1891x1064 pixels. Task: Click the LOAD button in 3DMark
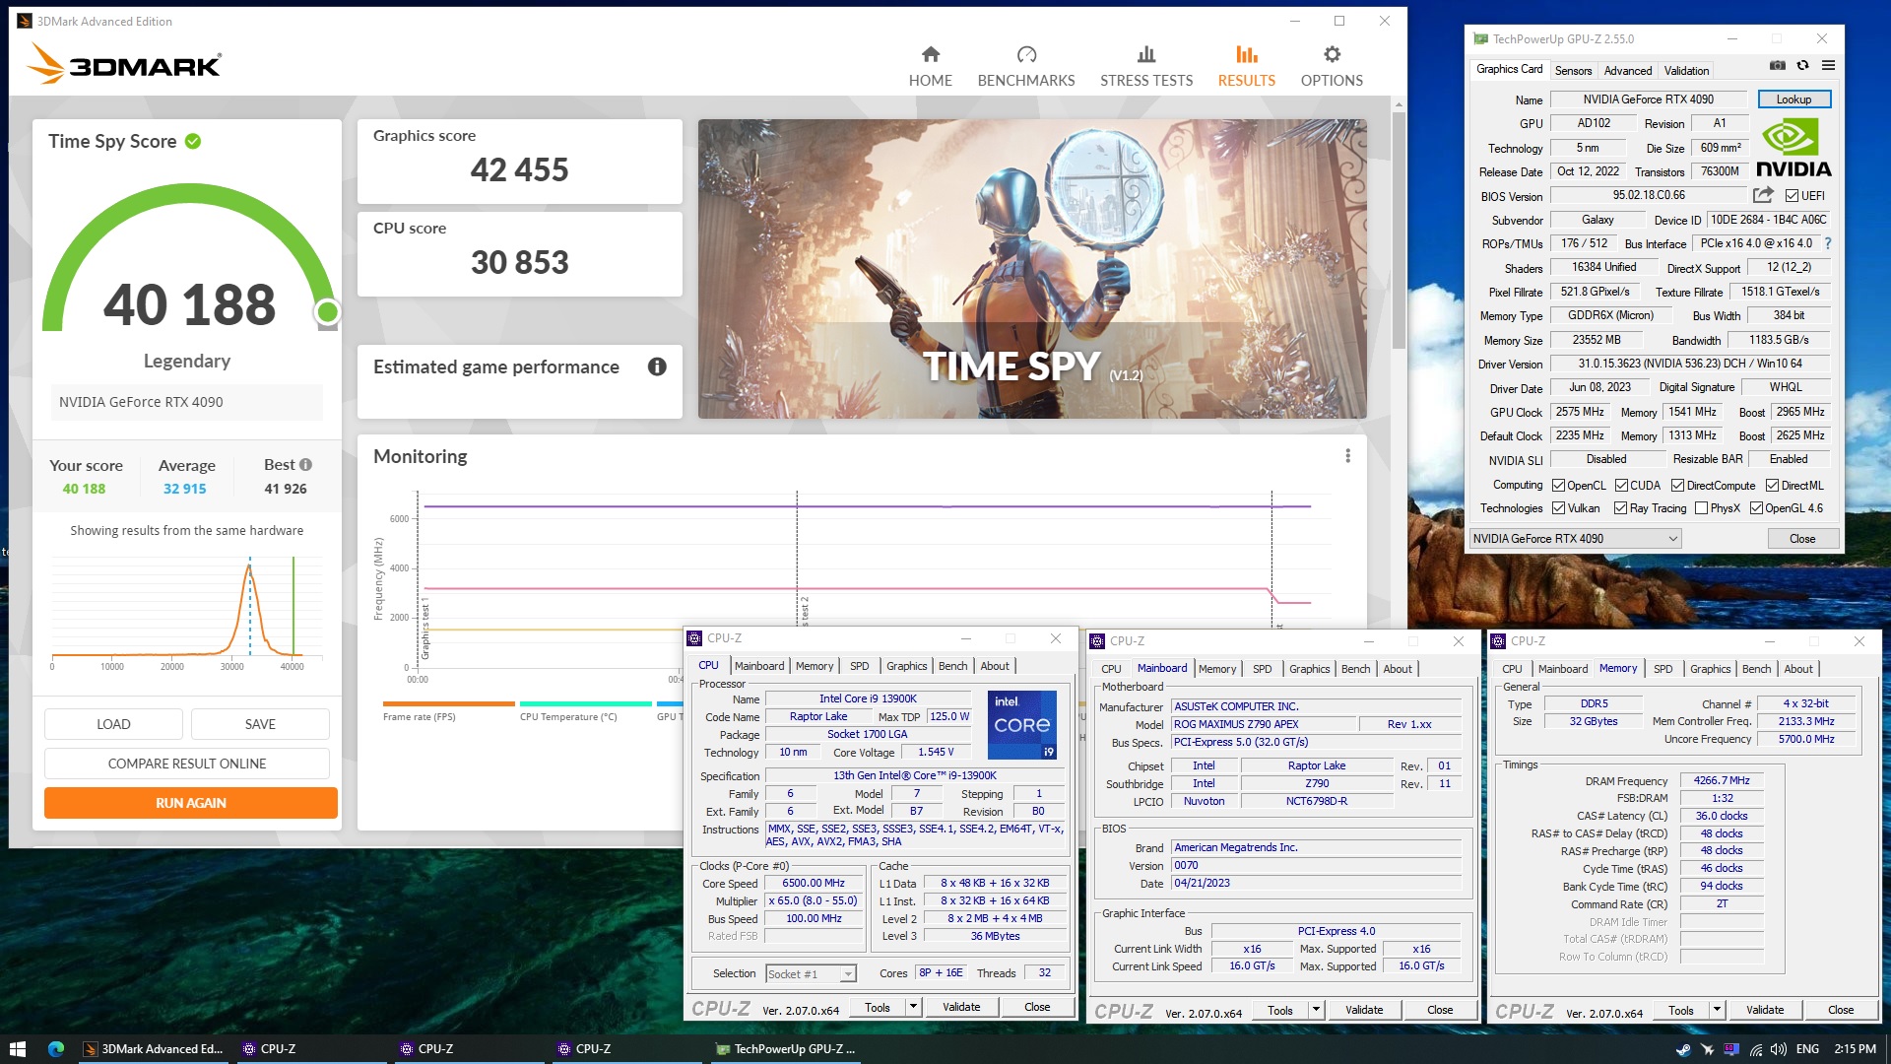click(x=113, y=724)
